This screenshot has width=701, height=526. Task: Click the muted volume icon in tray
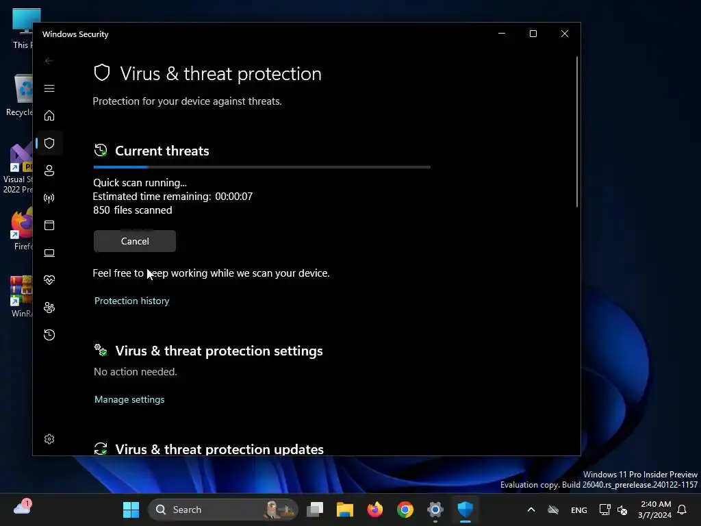622,510
